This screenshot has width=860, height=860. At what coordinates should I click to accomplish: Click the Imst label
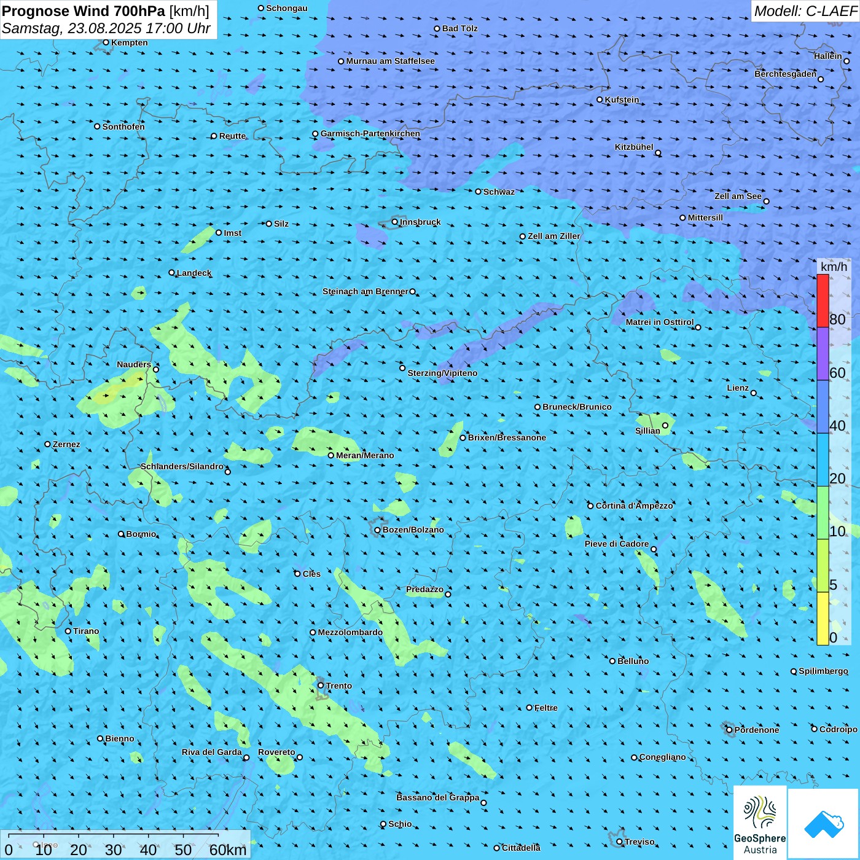[233, 233]
